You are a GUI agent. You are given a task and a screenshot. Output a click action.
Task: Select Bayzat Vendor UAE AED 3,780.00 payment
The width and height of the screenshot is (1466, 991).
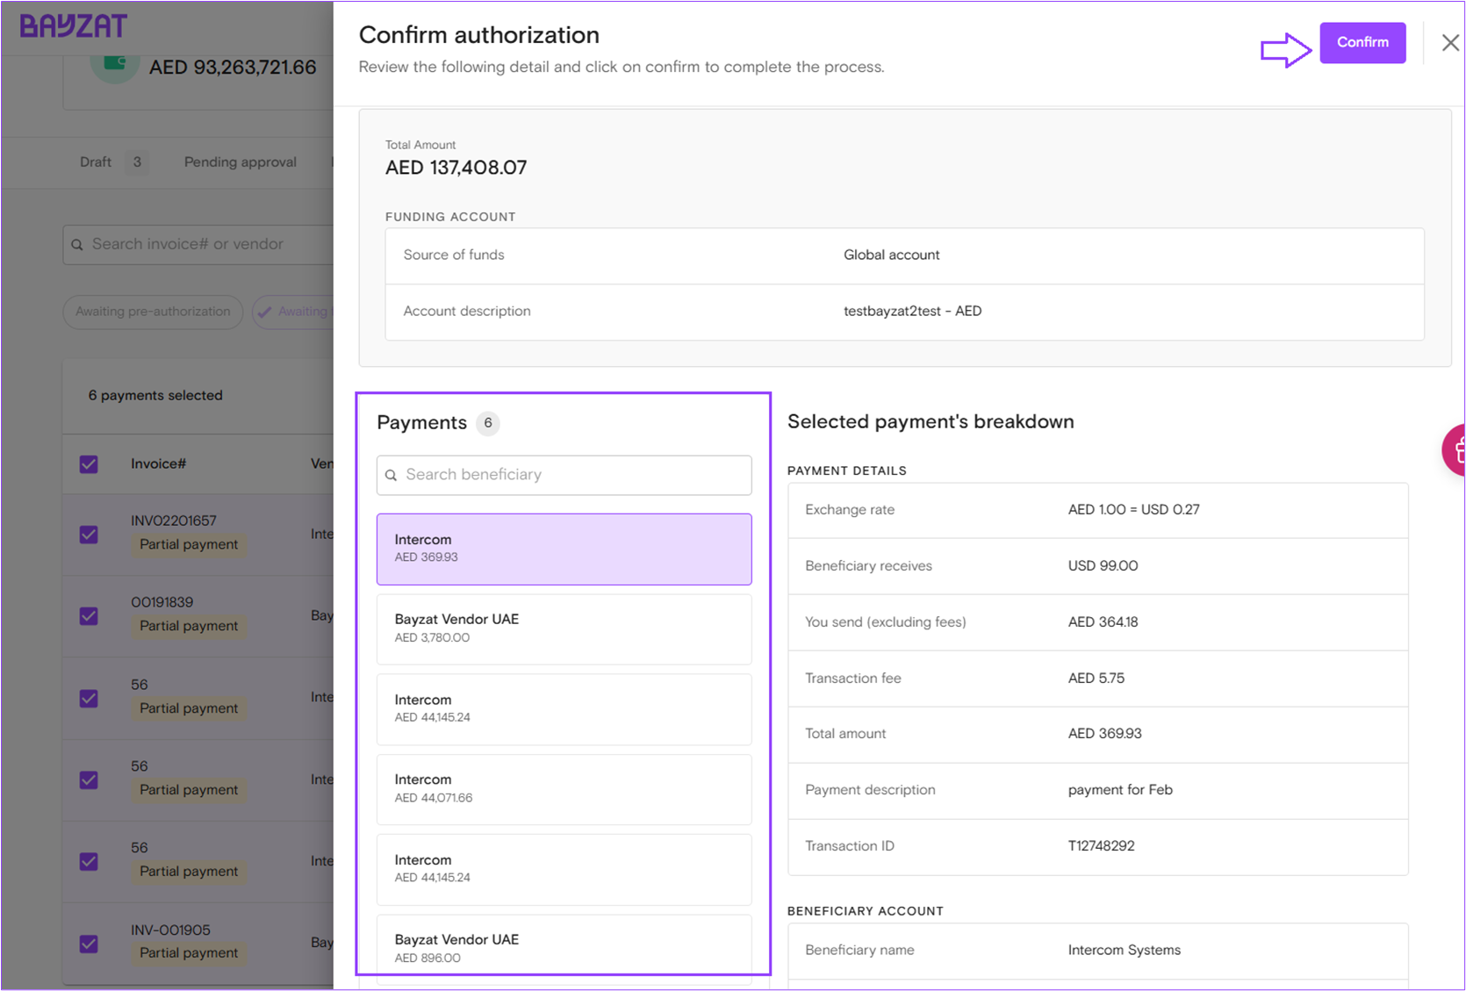[x=564, y=628]
